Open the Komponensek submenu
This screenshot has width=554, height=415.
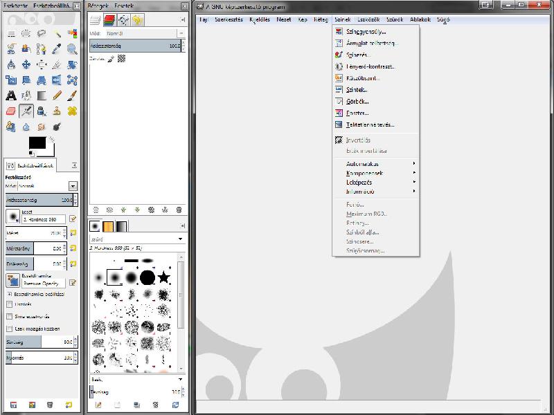pos(376,173)
